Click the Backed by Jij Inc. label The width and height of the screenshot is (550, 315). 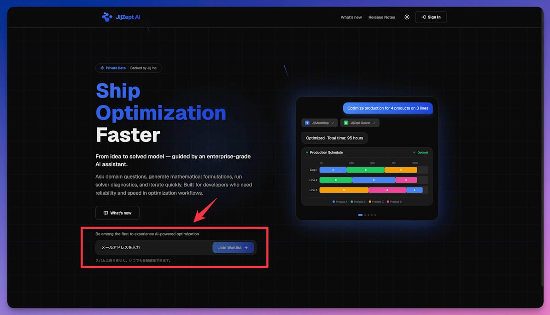pos(144,68)
